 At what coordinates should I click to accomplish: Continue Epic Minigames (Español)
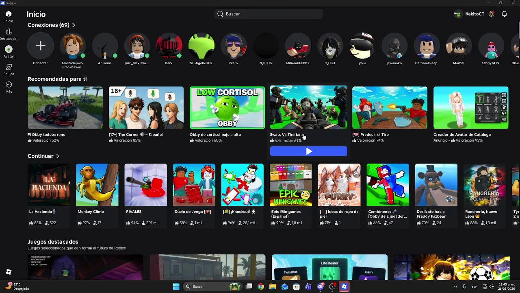tap(291, 185)
